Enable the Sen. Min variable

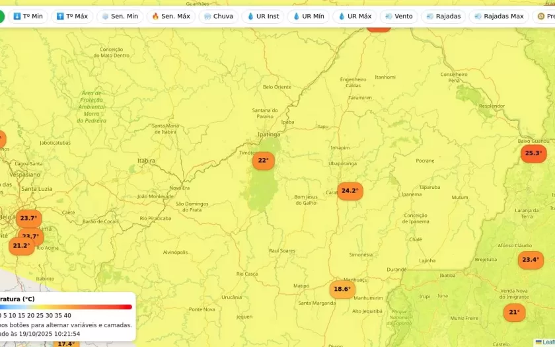point(120,16)
